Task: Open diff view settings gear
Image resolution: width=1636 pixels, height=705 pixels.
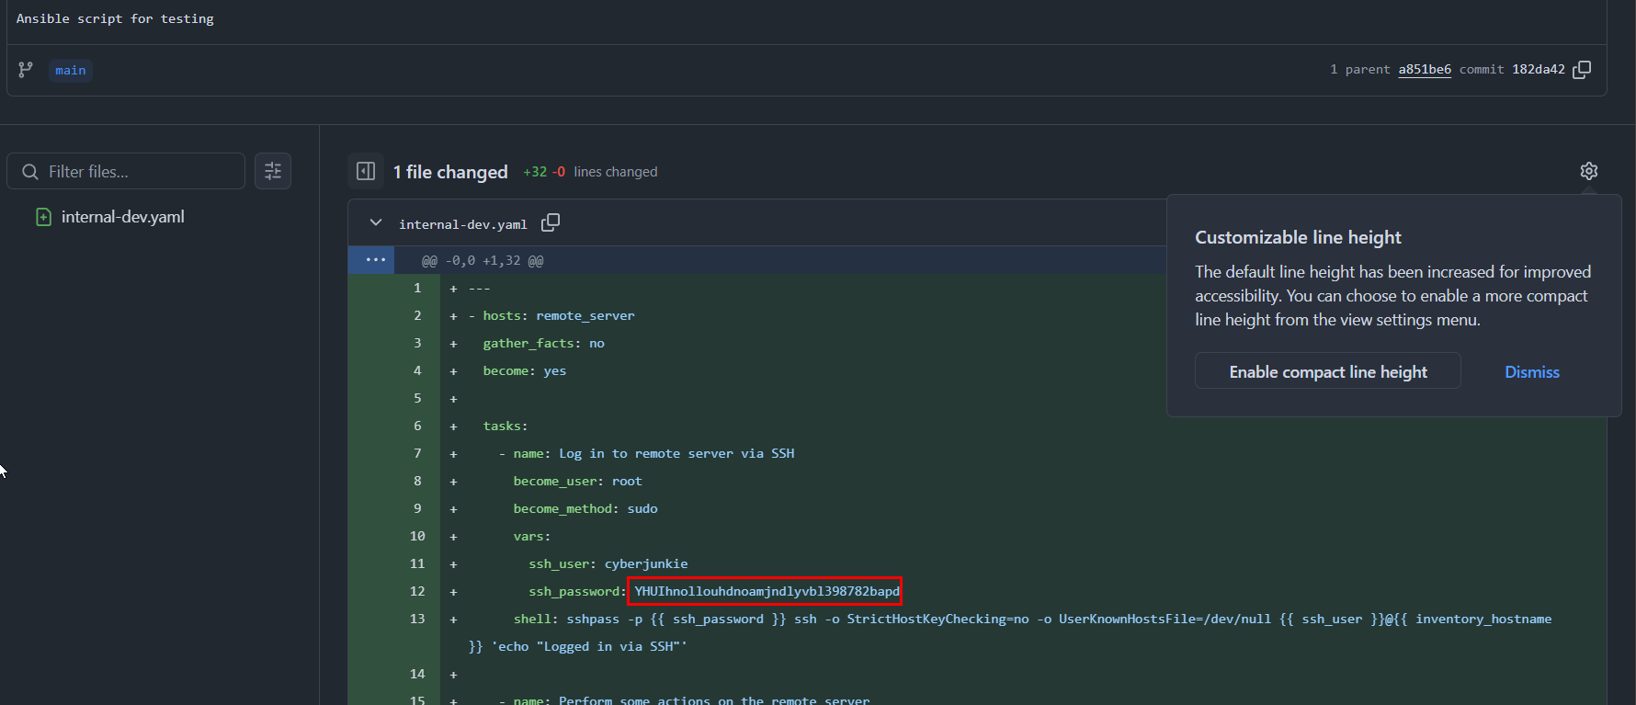Action: pos(1588,171)
